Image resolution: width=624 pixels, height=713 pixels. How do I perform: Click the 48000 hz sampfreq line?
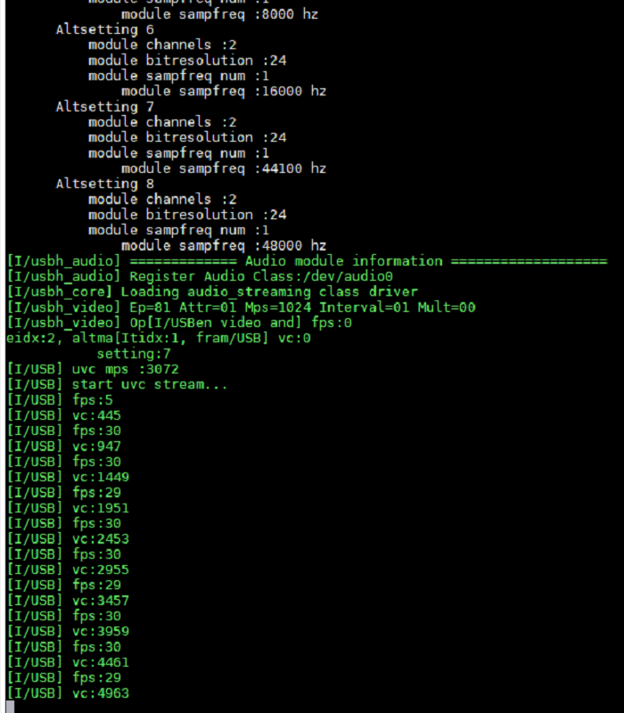(x=223, y=246)
